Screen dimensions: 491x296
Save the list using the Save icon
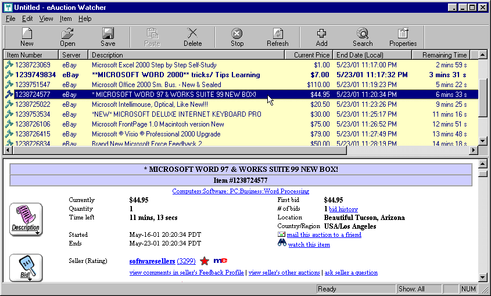click(108, 37)
